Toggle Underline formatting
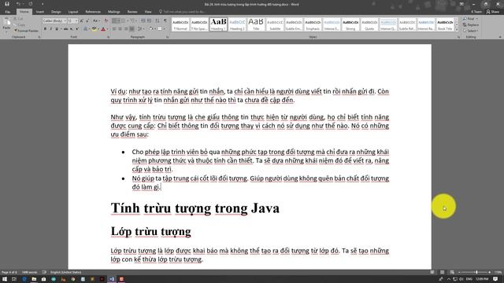The width and height of the screenshot is (504, 283). (x=57, y=29)
